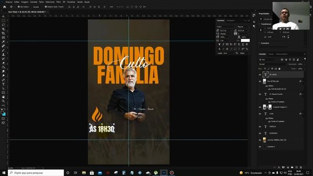Open File Explorer from the taskbar

coord(84,173)
